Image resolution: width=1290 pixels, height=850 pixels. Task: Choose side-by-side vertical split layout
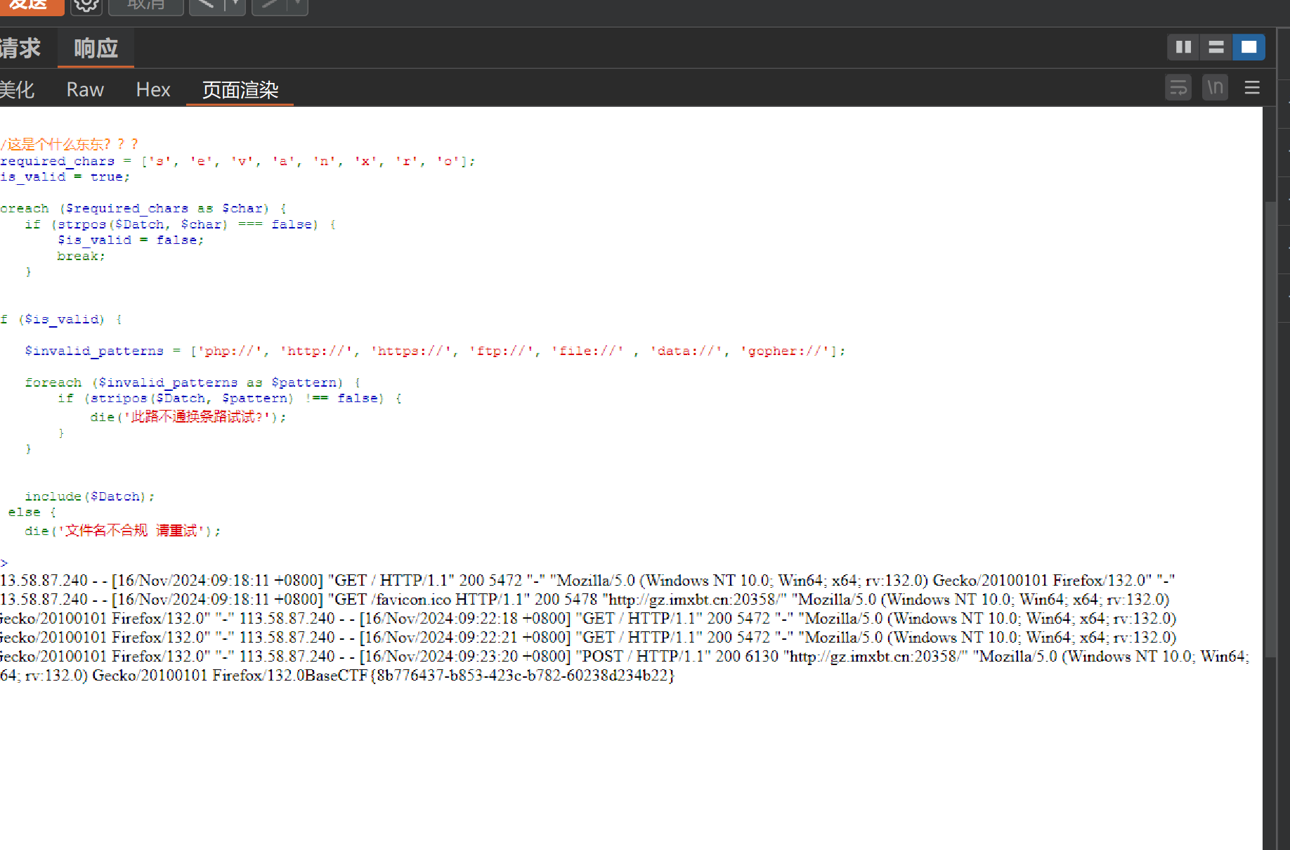[x=1183, y=47]
